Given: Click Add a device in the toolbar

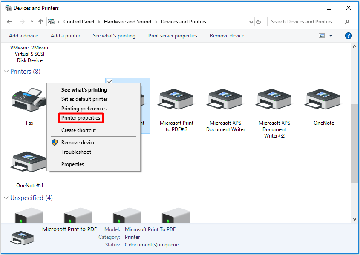Looking at the screenshot, I should click(x=23, y=36).
